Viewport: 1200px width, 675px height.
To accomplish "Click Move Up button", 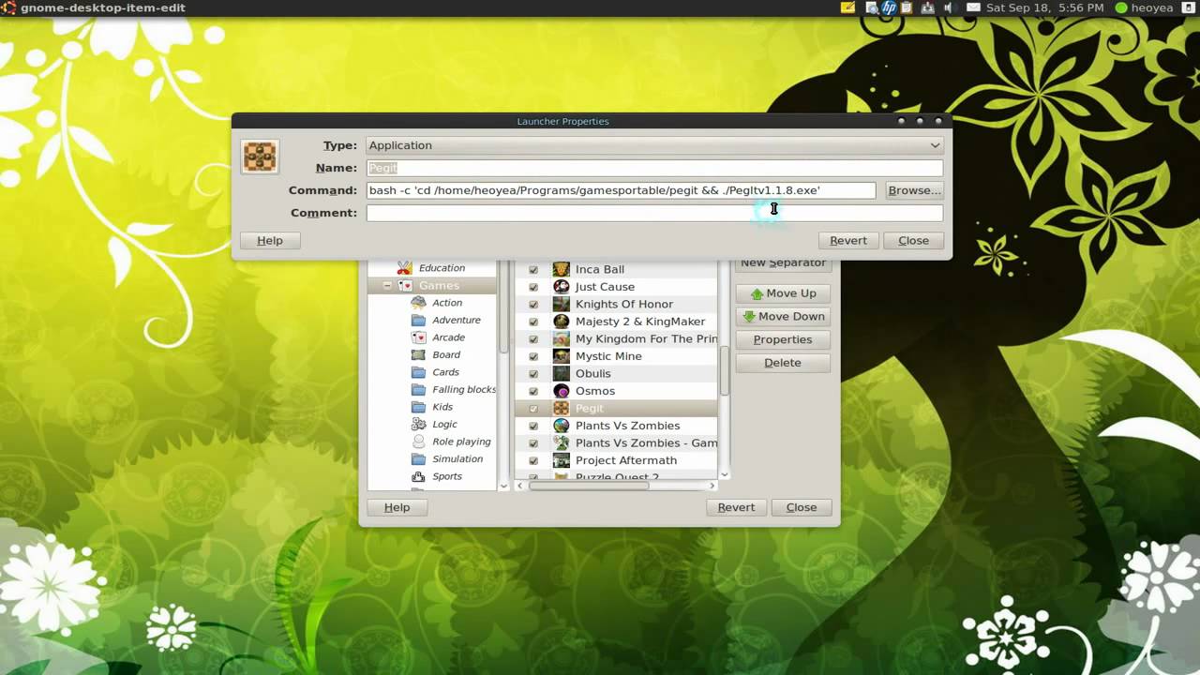I will click(x=783, y=293).
